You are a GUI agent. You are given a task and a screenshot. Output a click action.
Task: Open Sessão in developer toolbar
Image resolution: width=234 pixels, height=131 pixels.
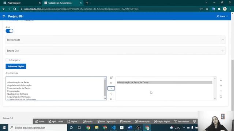[88, 122]
